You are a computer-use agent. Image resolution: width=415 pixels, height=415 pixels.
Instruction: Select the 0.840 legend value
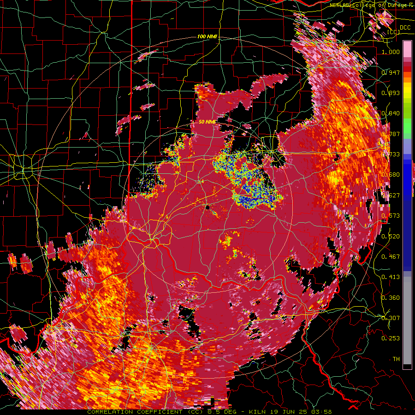(391, 113)
